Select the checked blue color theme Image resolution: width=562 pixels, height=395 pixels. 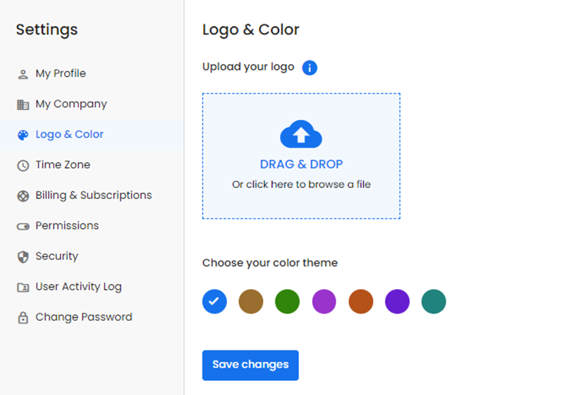(214, 301)
